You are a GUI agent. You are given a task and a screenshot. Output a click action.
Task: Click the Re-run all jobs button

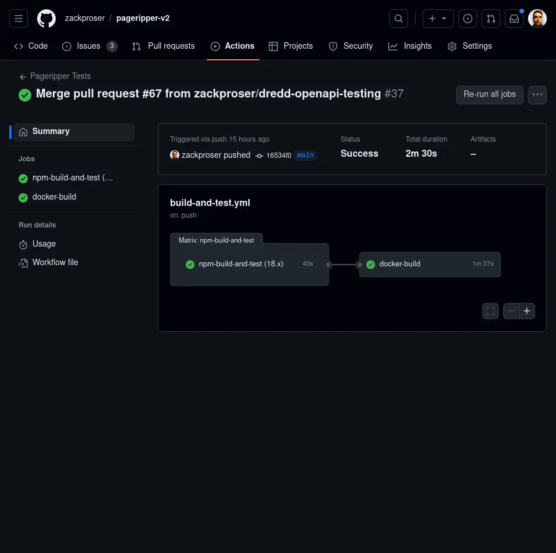(x=489, y=95)
